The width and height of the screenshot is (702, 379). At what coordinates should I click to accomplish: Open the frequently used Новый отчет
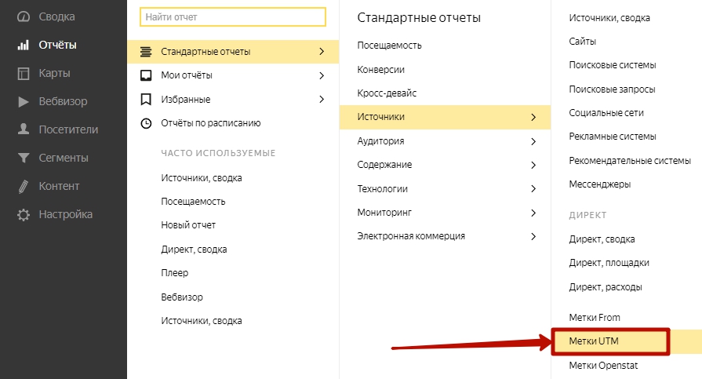pyautogui.click(x=188, y=225)
